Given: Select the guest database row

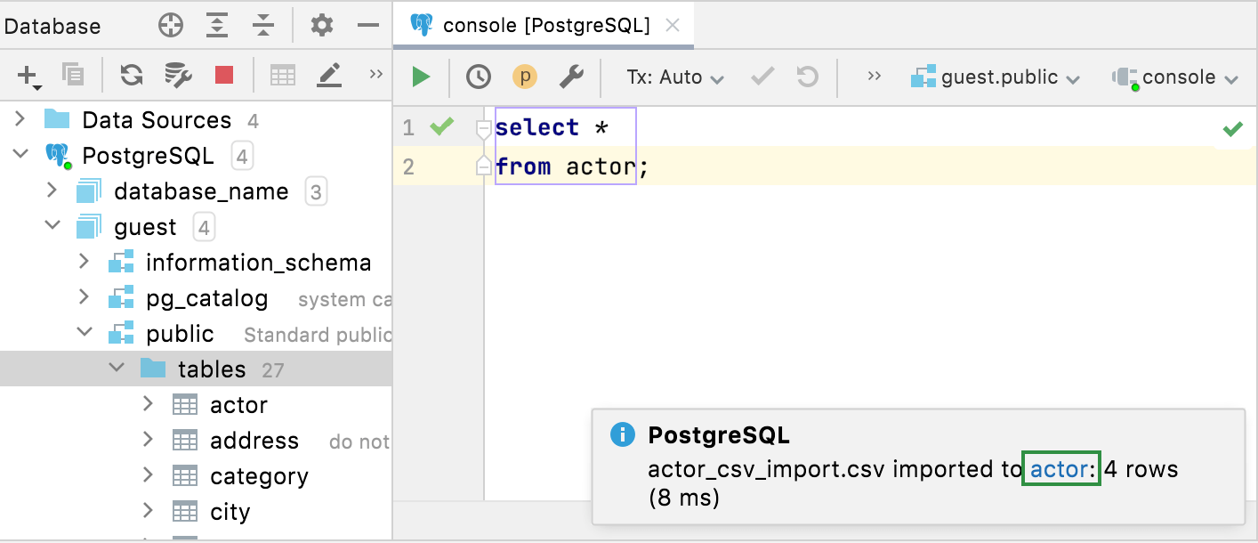Looking at the screenshot, I should point(196,227).
